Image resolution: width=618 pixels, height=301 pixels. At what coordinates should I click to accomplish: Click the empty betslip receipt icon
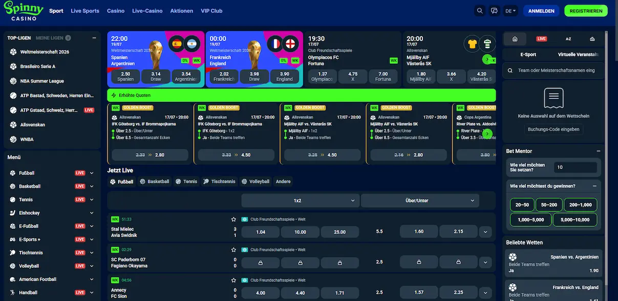point(553,97)
